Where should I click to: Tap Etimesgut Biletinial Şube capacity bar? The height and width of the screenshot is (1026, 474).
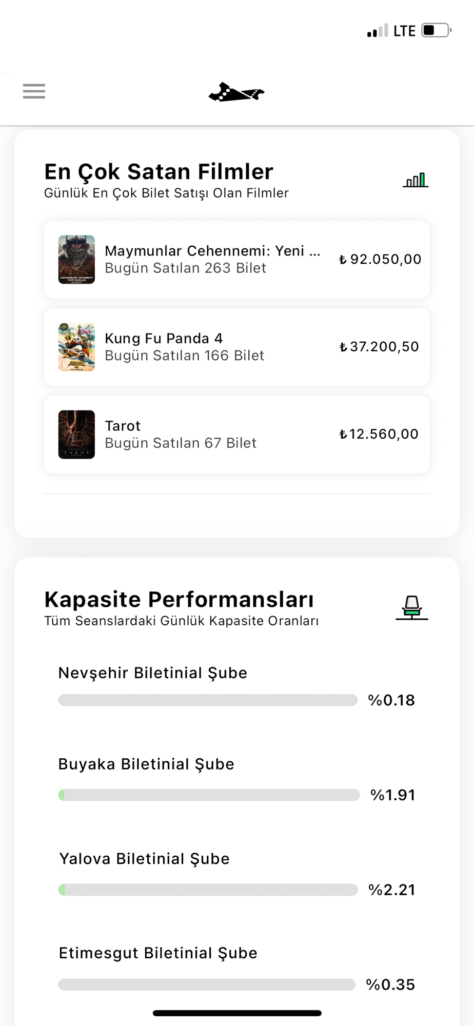tap(207, 984)
